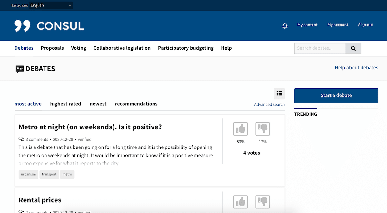Click the CONSUL quotation mark logo
Viewport: 387px width, 213px height.
pos(22,26)
